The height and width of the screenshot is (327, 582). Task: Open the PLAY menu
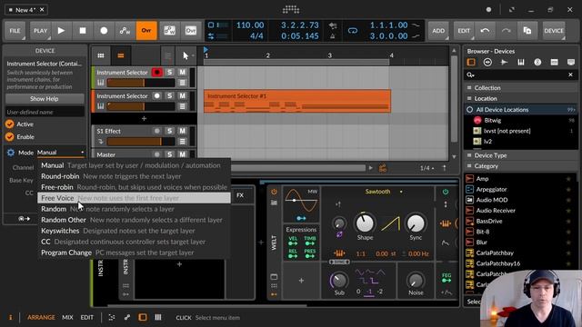(x=40, y=30)
